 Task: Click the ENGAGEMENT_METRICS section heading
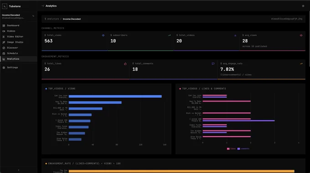click(55, 56)
